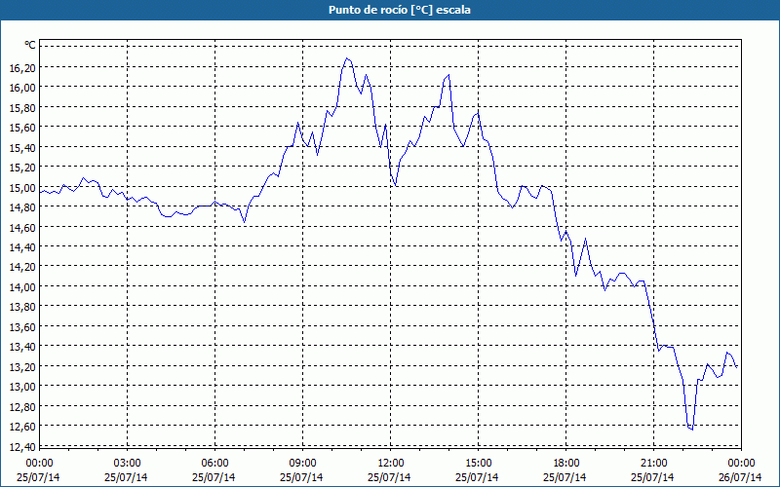Screen dimensions: 780x487
Task: Select the 25/07/14 date under 09:00
Action: (x=301, y=477)
